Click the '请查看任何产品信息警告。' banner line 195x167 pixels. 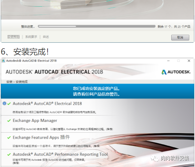tap(96, 94)
